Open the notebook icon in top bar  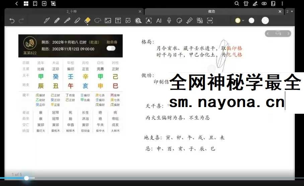tap(273, 3)
